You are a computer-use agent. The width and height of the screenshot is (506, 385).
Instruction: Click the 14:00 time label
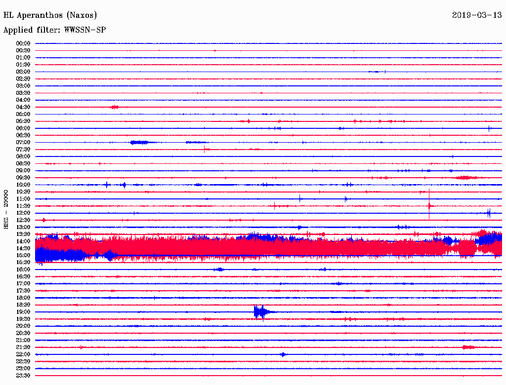(23, 241)
